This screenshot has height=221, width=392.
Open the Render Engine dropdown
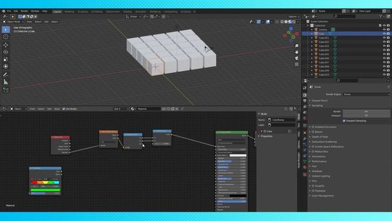click(366, 95)
